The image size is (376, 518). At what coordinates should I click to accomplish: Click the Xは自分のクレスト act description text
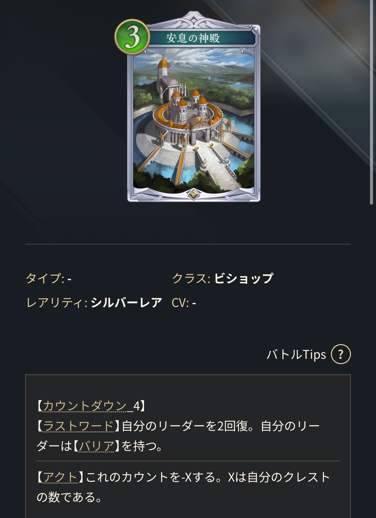pos(279,477)
